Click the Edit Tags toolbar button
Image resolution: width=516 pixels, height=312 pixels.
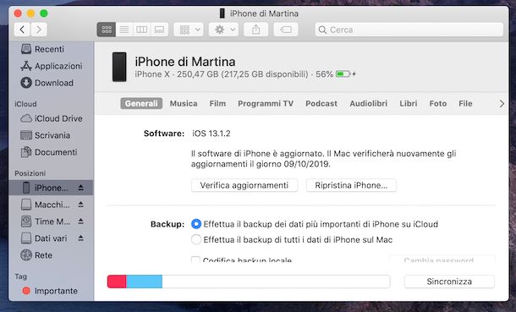tap(286, 30)
